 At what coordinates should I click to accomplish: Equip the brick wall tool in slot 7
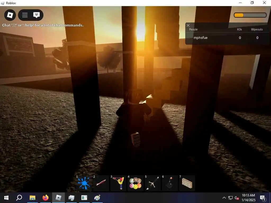coord(187,183)
